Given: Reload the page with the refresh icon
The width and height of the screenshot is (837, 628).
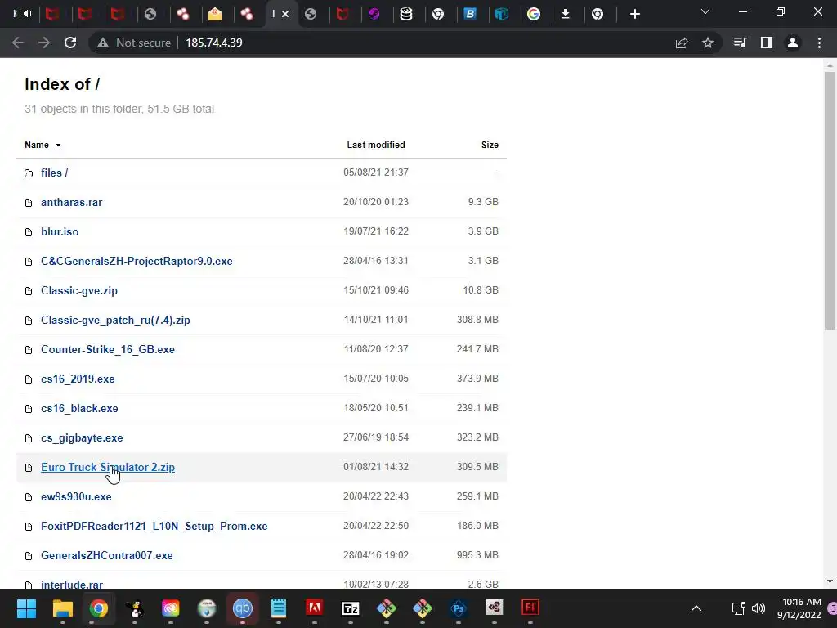Looking at the screenshot, I should click(70, 43).
